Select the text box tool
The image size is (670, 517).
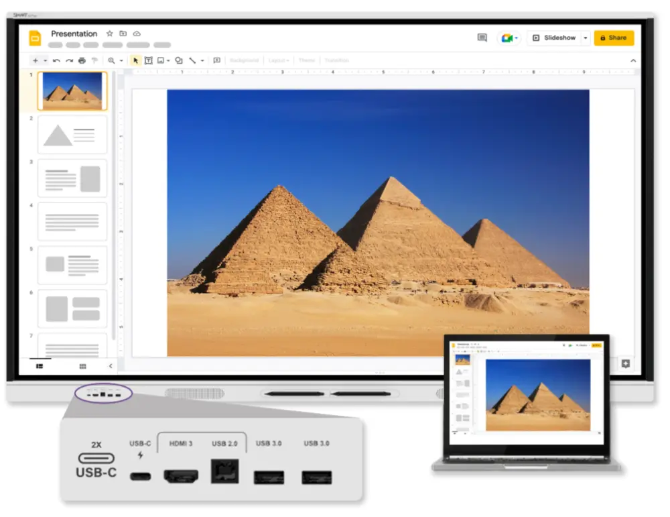[x=148, y=61]
